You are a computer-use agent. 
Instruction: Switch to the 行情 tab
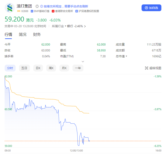(8, 34)
